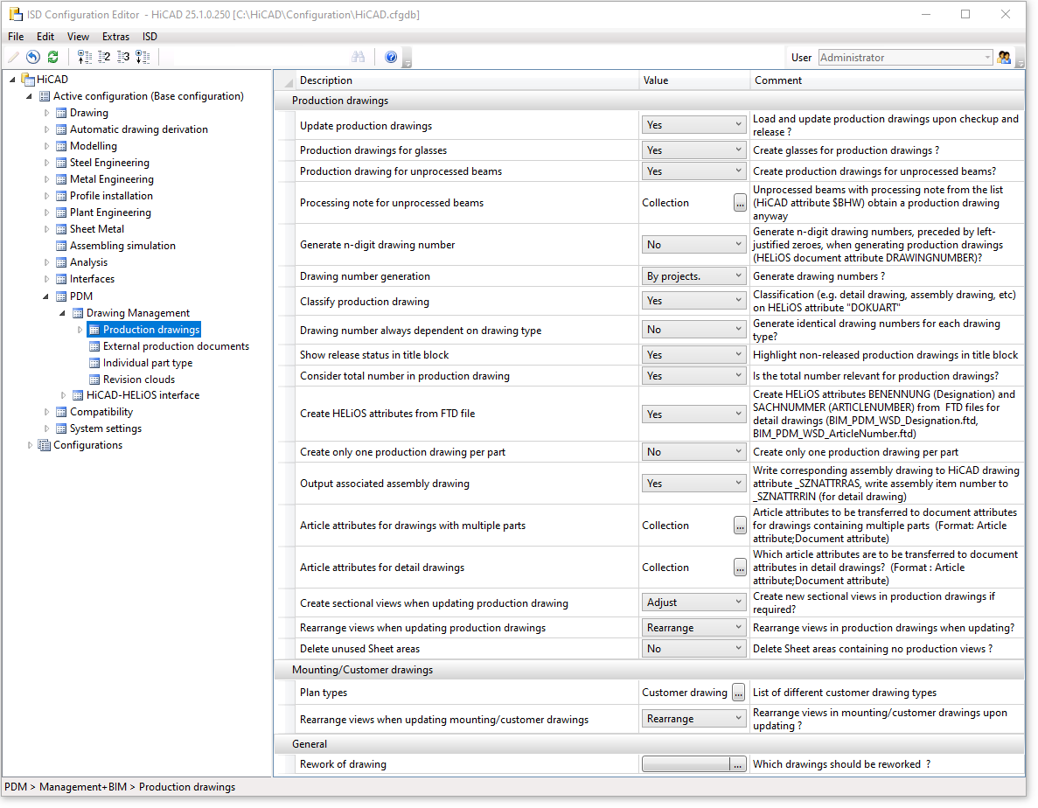Expand the HiCAD-HELiOS interface node

point(63,395)
